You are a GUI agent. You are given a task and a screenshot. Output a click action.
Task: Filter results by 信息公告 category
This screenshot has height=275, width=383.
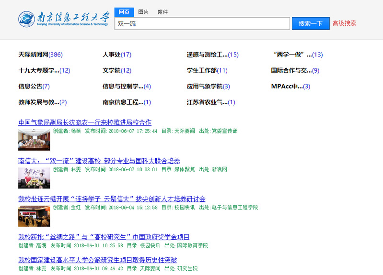click(34, 86)
